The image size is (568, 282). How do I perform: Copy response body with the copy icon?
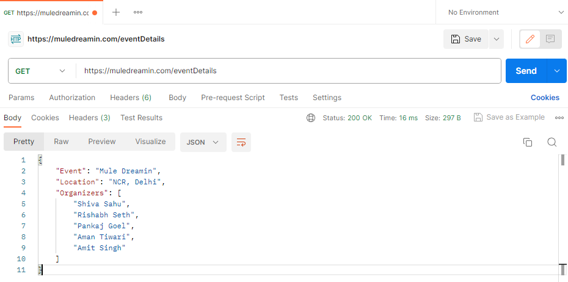[528, 142]
